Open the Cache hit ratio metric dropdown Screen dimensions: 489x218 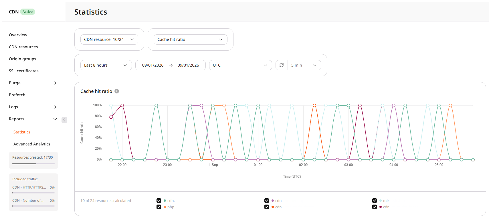tap(191, 39)
